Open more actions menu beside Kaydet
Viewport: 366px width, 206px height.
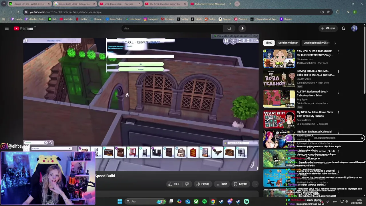255,184
